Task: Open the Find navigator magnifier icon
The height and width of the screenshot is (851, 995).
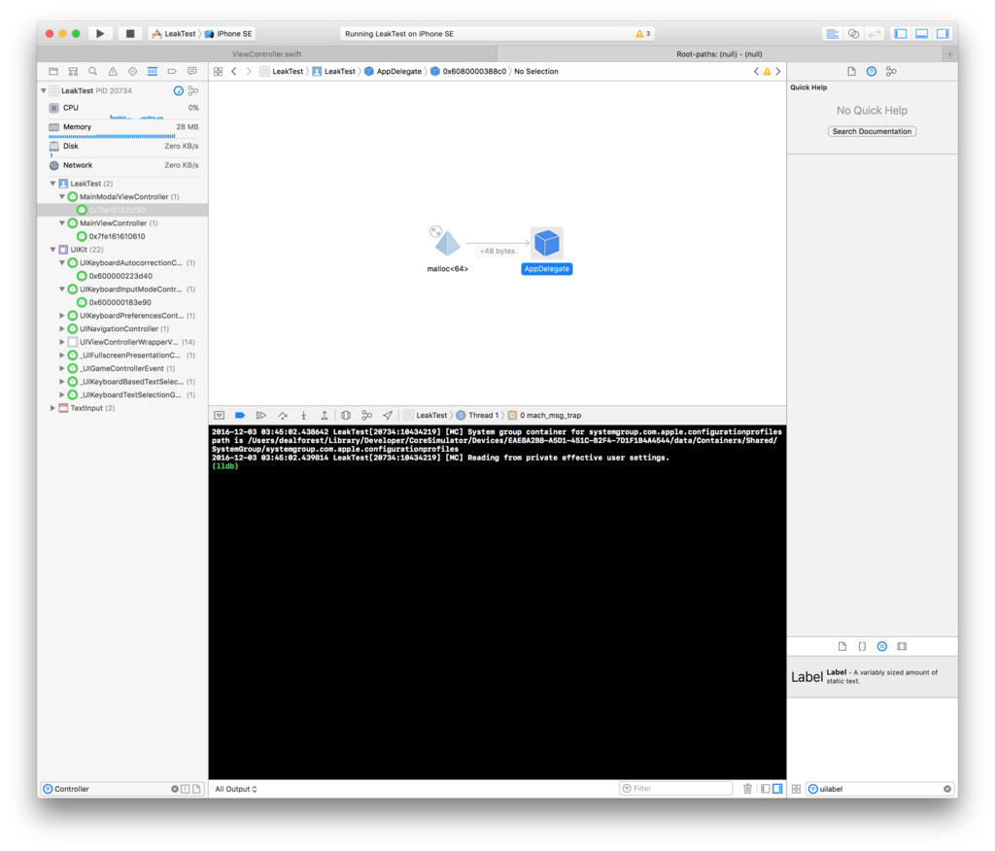Action: pos(92,72)
